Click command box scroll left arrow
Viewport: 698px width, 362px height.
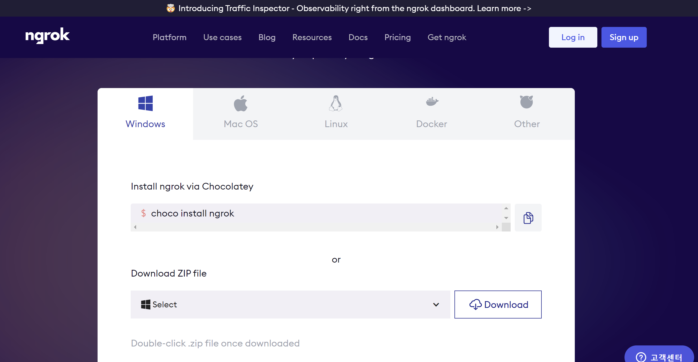[x=135, y=227]
